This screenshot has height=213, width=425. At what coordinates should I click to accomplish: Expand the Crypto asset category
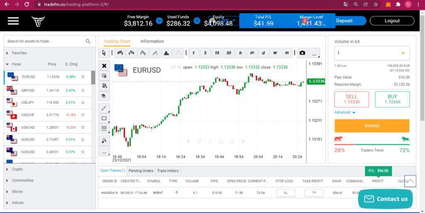click(x=17, y=169)
